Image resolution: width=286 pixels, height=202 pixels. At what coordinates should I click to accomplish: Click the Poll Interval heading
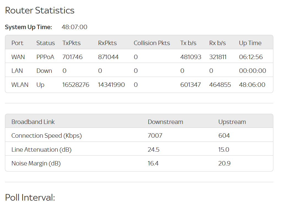tap(30, 197)
